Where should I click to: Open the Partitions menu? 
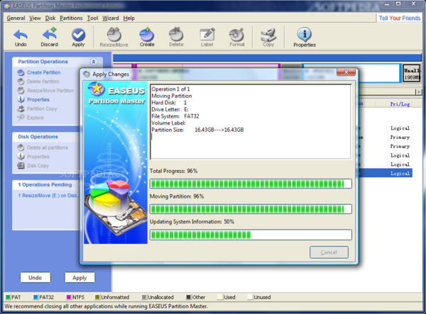point(72,17)
